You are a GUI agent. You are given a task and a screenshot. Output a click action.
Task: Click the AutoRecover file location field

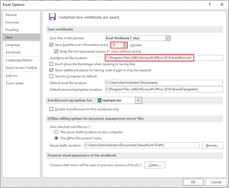tap(164, 58)
